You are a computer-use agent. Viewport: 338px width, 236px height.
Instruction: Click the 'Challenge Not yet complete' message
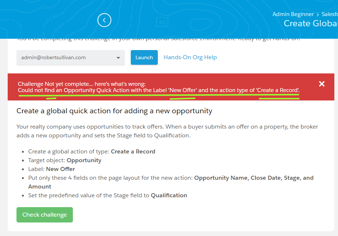point(82,84)
